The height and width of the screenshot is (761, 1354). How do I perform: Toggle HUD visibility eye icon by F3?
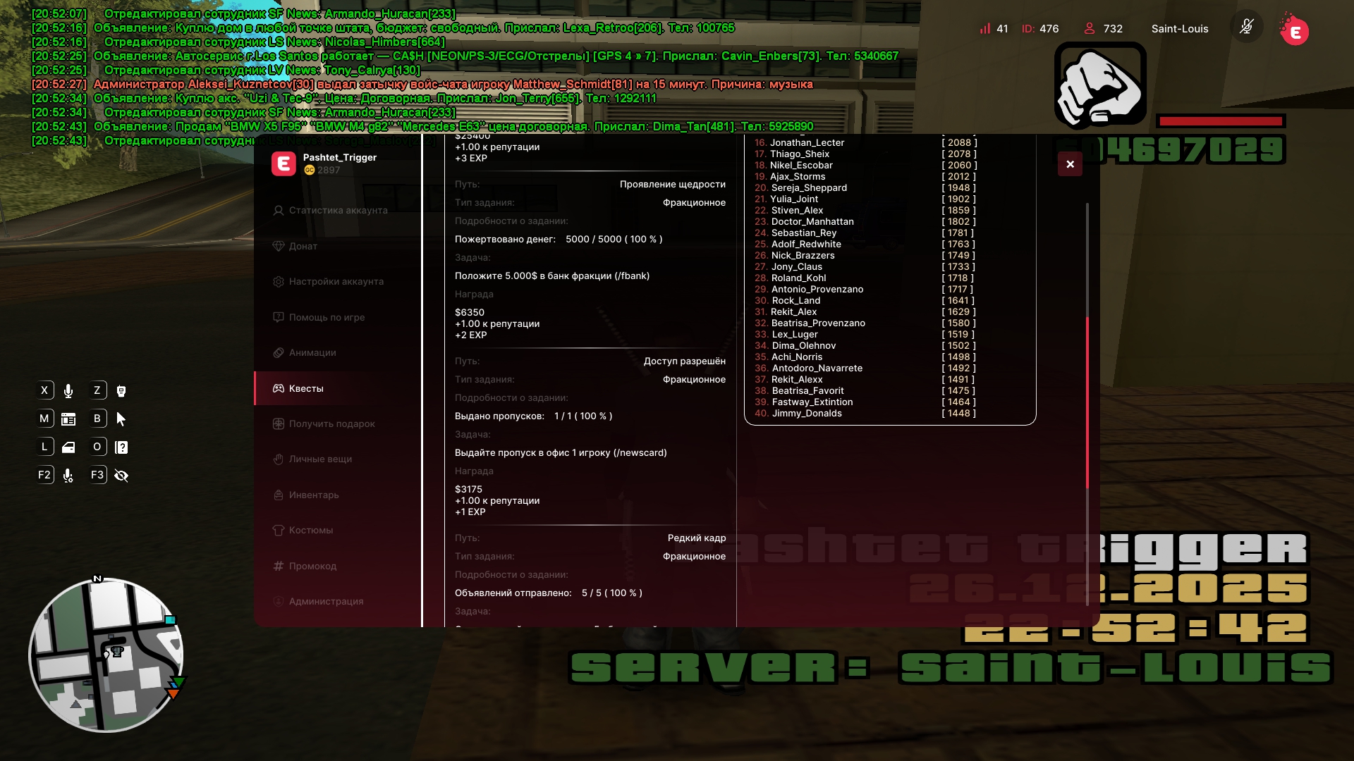tap(121, 476)
